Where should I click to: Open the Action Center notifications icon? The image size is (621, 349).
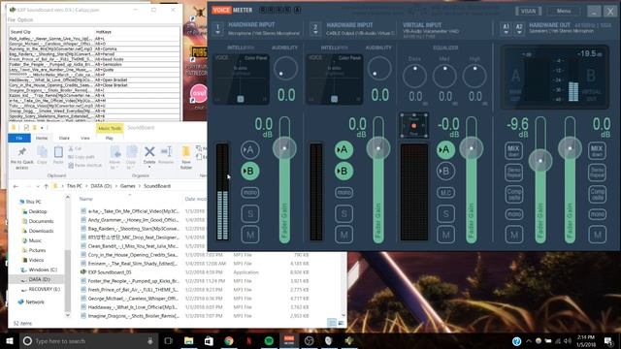[609, 340]
